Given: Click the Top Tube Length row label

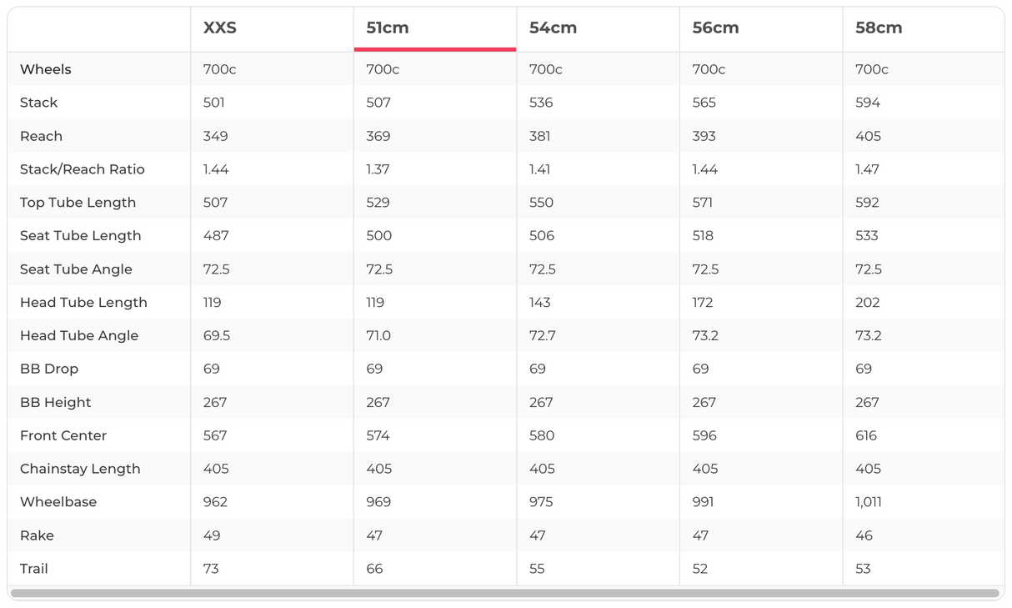Looking at the screenshot, I should tap(78, 203).
